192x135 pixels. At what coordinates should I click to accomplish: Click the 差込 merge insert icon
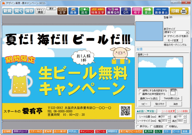(148, 11)
